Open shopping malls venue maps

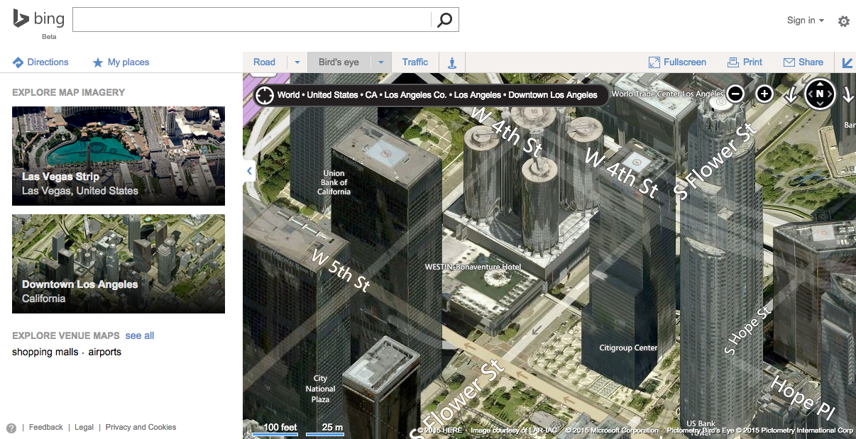(x=45, y=352)
